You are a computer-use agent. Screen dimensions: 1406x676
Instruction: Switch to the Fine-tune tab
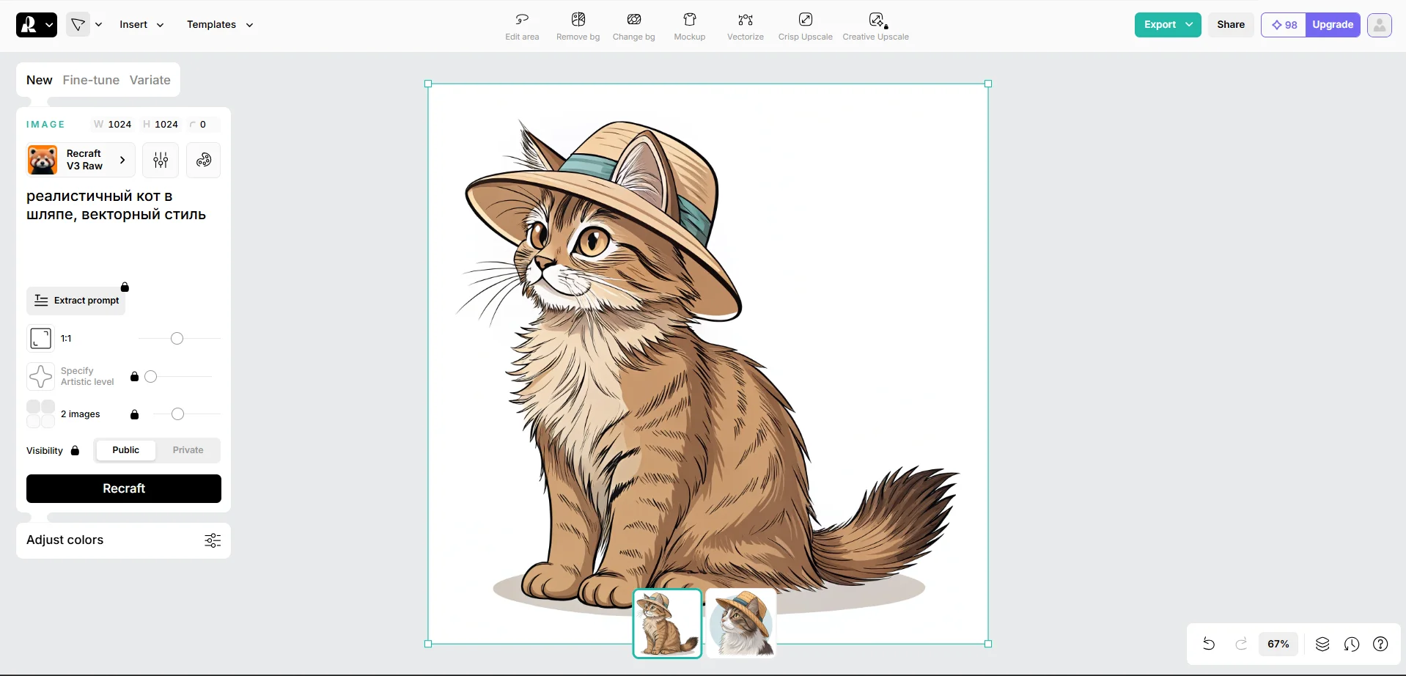click(x=91, y=80)
